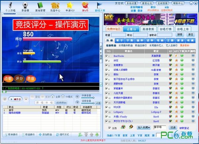This screenshot has width=199, height=144.
Task: Switch to 自唱打榜 tab
Action: click(166, 29)
